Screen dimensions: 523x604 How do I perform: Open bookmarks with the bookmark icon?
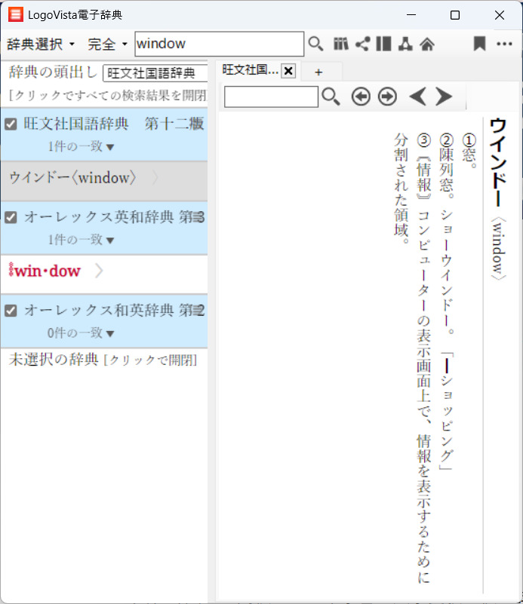click(479, 44)
